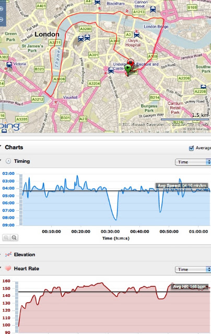Click the deepest dip of the pace curve
This screenshot has width=211, height=334.
click(x=115, y=219)
